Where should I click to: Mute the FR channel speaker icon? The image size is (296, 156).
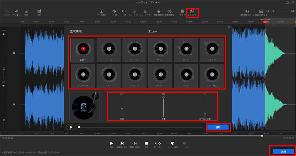tap(3, 86)
